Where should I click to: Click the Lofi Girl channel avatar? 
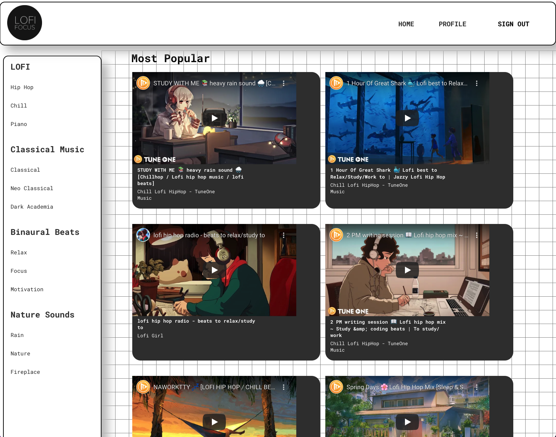143,235
